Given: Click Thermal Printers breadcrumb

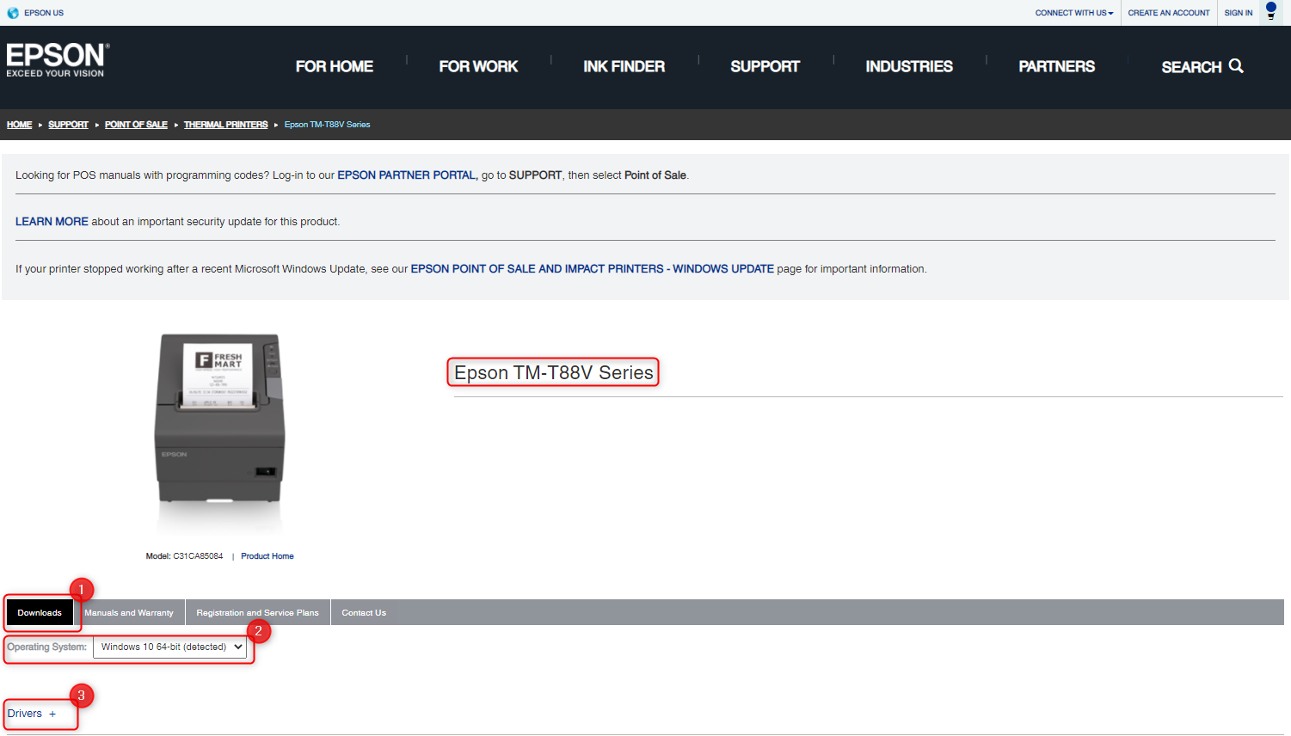Looking at the screenshot, I should (225, 125).
